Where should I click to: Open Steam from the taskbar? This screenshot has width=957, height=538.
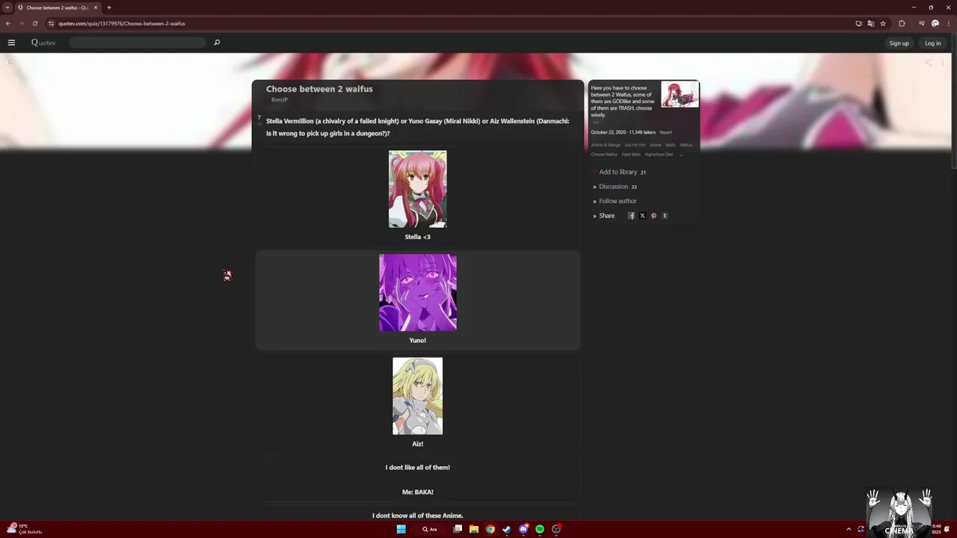tap(507, 529)
